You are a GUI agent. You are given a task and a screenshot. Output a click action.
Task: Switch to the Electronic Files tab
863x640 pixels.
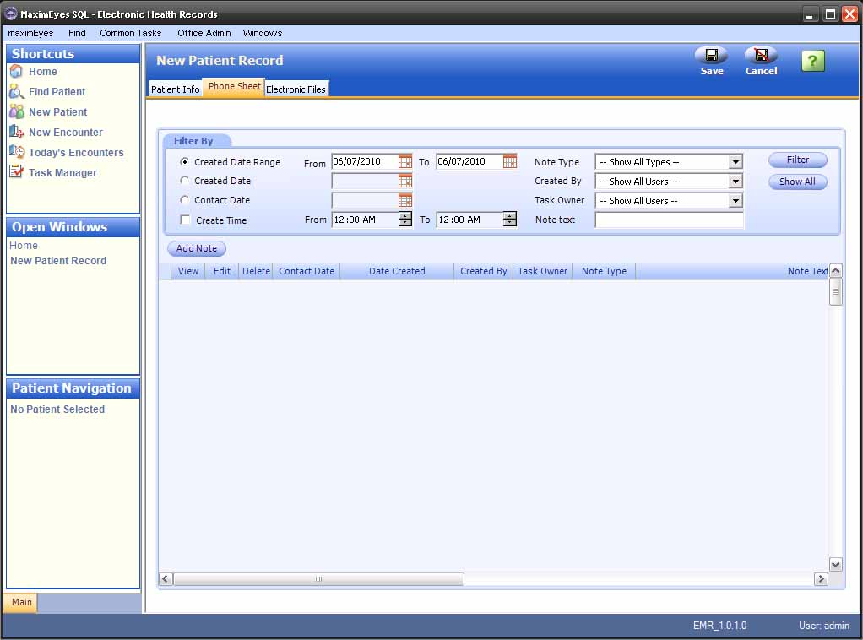coord(296,89)
